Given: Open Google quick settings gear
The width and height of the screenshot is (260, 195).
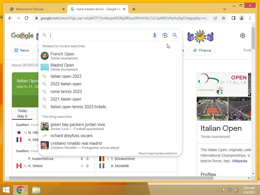Looking at the screenshot, I should coord(242,36).
